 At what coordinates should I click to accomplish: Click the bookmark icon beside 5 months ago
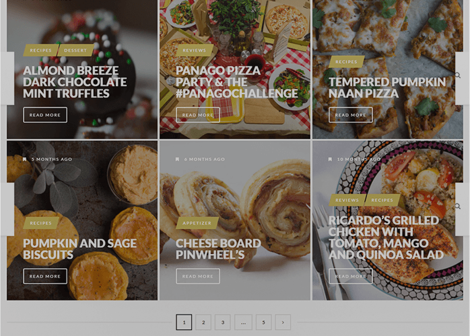click(25, 159)
